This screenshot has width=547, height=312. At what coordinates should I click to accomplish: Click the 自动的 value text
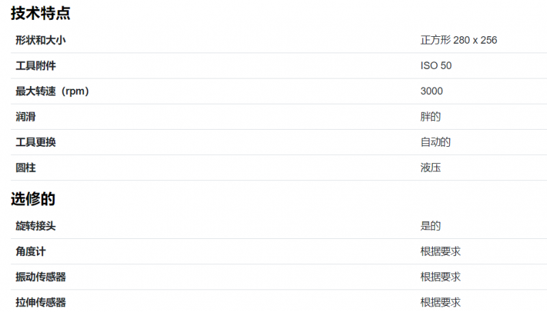(x=436, y=142)
